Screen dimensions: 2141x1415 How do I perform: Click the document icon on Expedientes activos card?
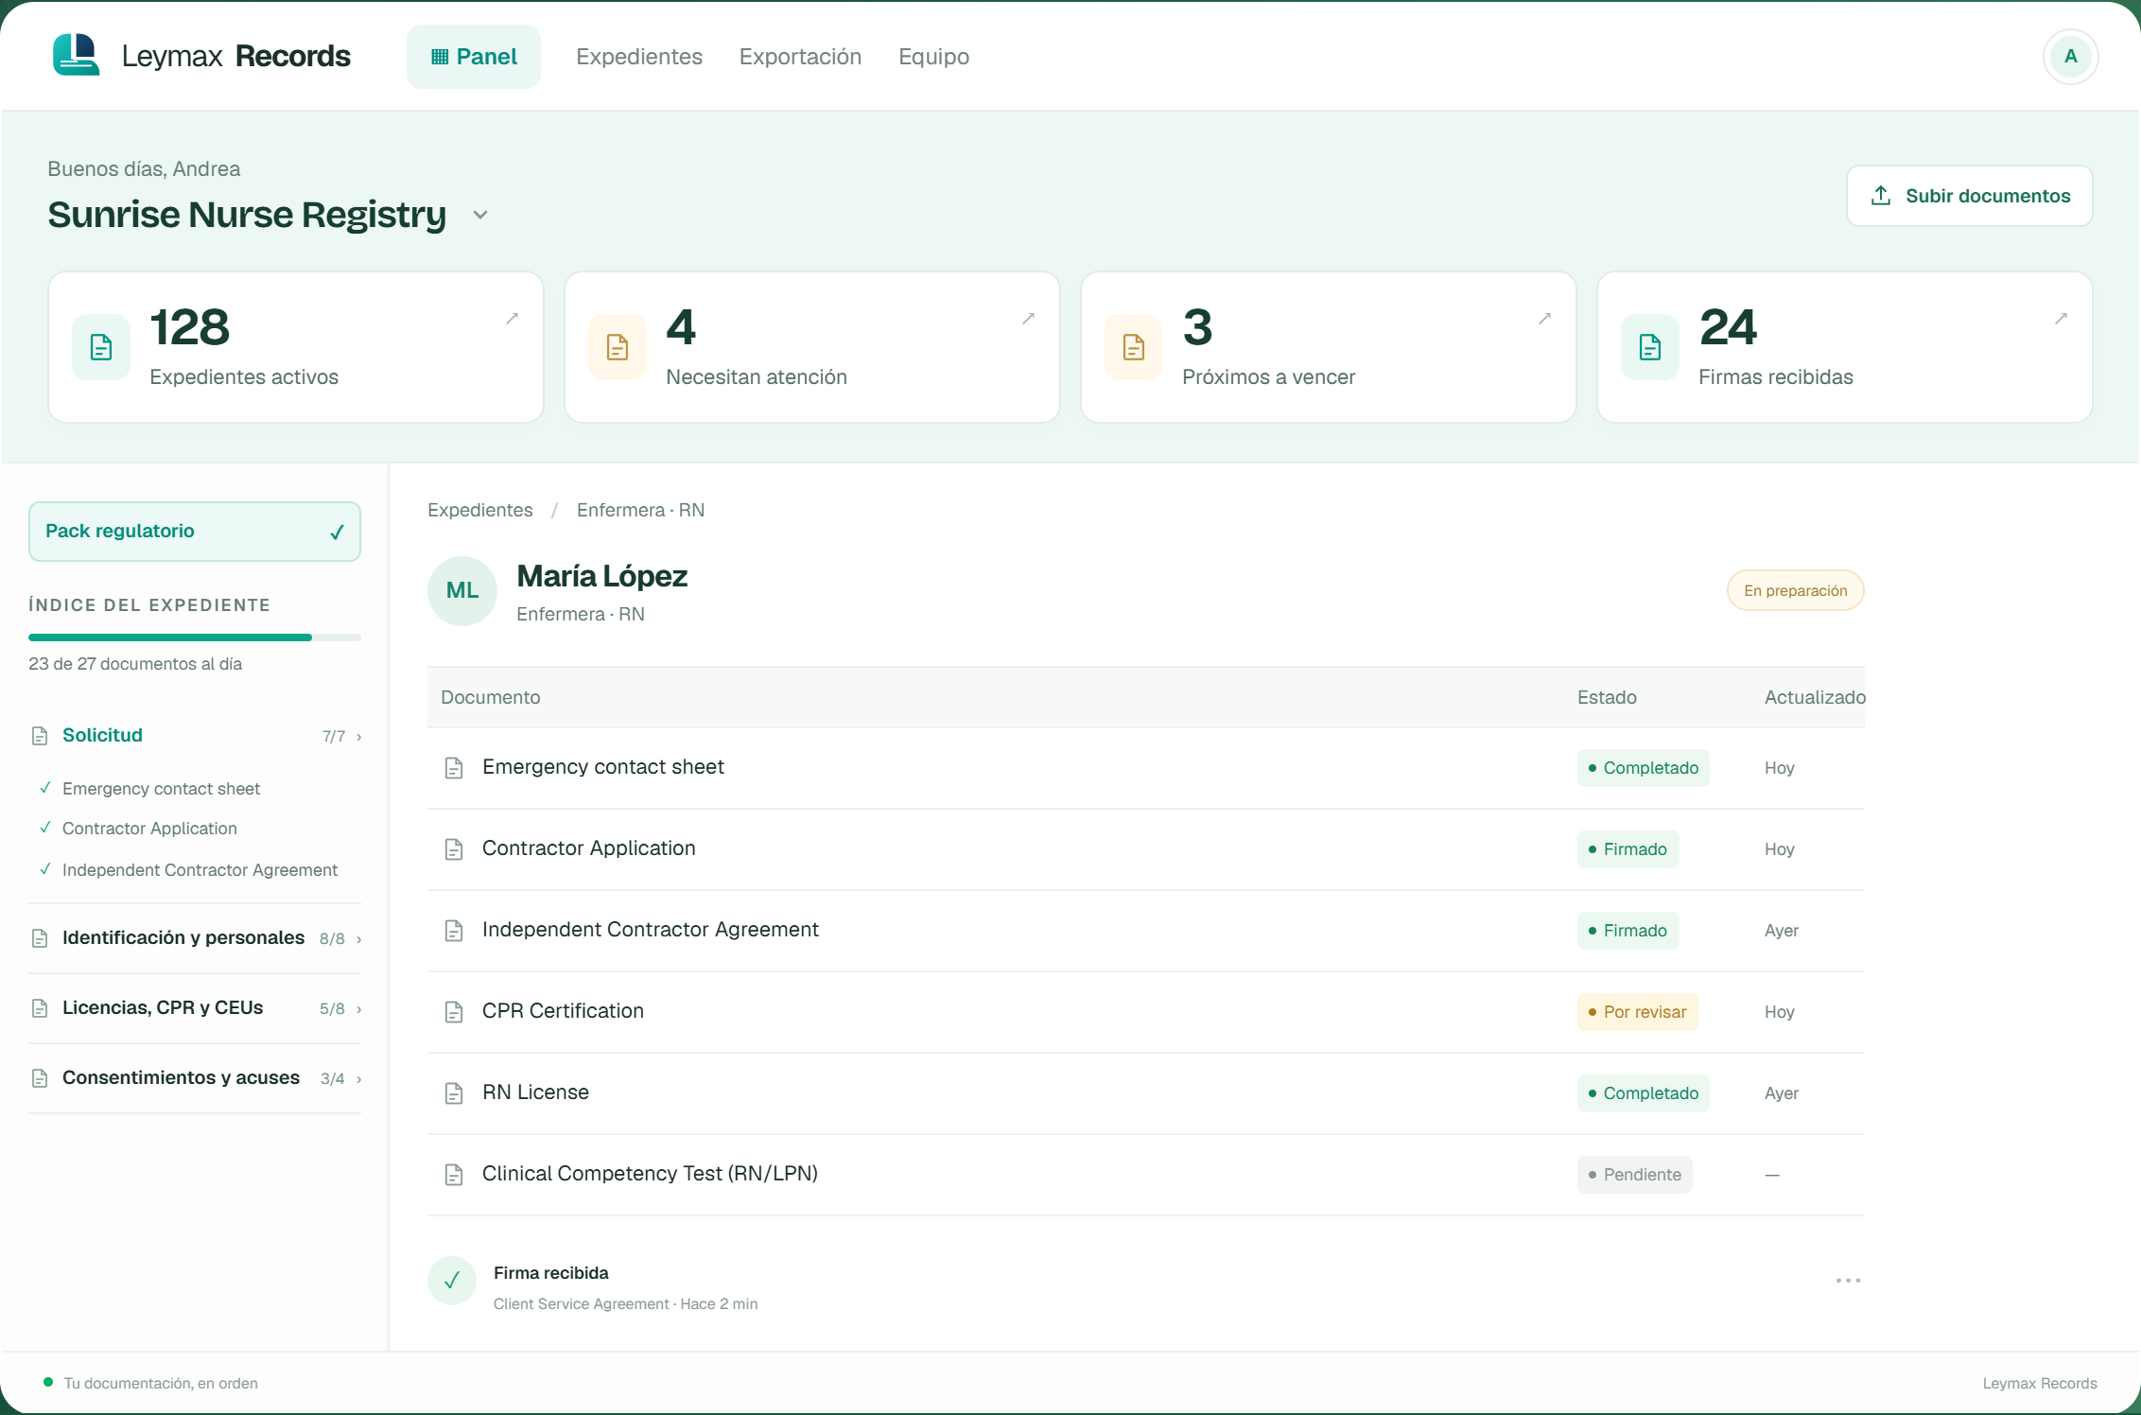(x=101, y=347)
